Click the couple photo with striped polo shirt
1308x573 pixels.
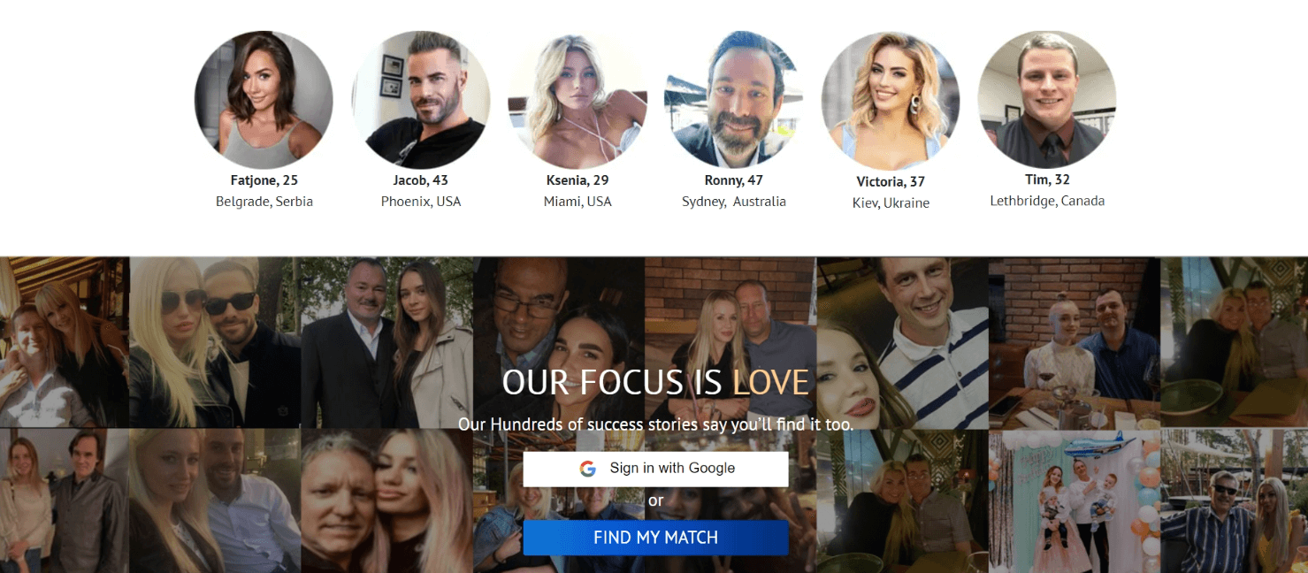coord(903,343)
